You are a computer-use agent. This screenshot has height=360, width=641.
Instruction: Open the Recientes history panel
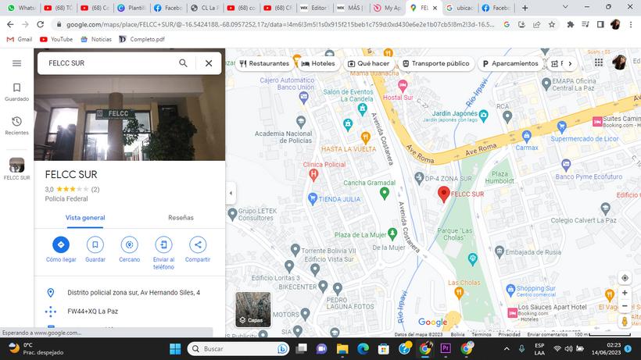coord(16,126)
